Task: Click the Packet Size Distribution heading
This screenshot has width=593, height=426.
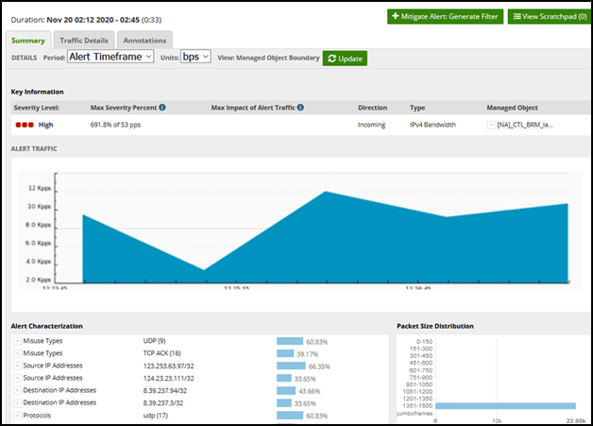Action: 435,326
